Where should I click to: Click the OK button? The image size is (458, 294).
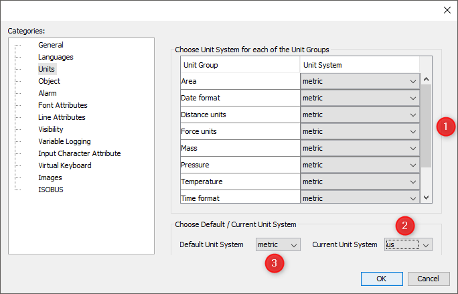pos(381,278)
